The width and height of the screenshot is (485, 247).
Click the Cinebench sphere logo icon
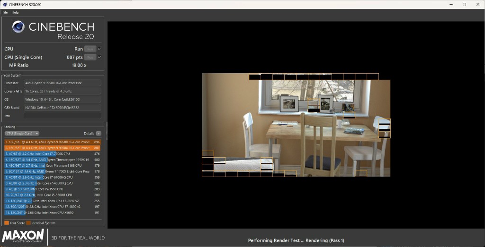coord(18,27)
